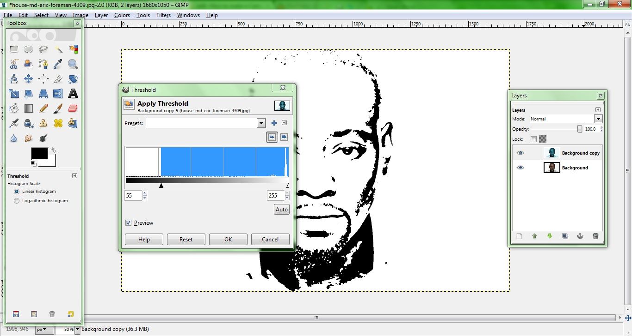This screenshot has width=632, height=336.
Task: Open the Filters menu
Action: (x=163, y=15)
